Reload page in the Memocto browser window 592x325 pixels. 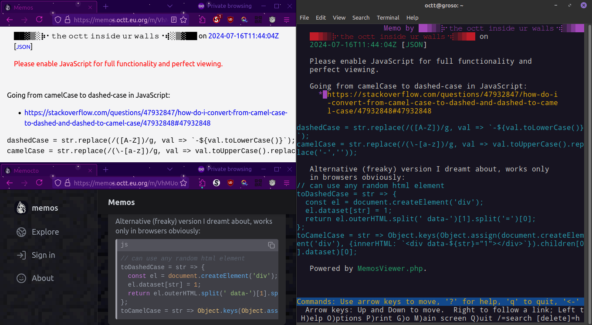click(39, 183)
